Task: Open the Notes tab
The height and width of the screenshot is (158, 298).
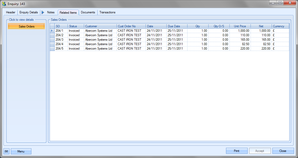Action: click(x=51, y=12)
